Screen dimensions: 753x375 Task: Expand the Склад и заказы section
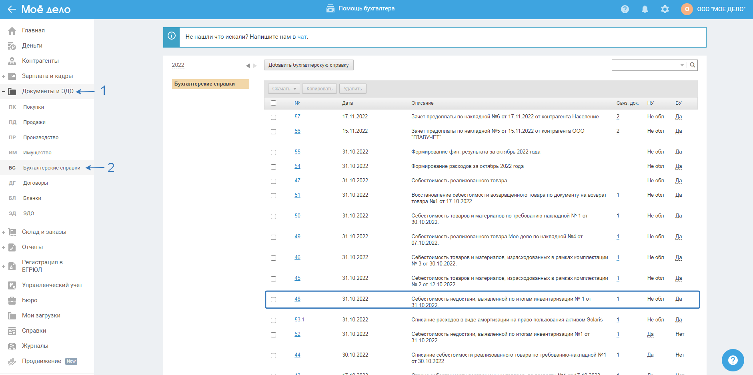point(4,232)
